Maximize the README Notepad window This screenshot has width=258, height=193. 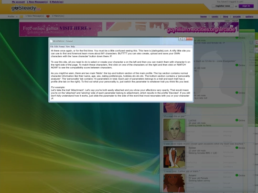184,39
